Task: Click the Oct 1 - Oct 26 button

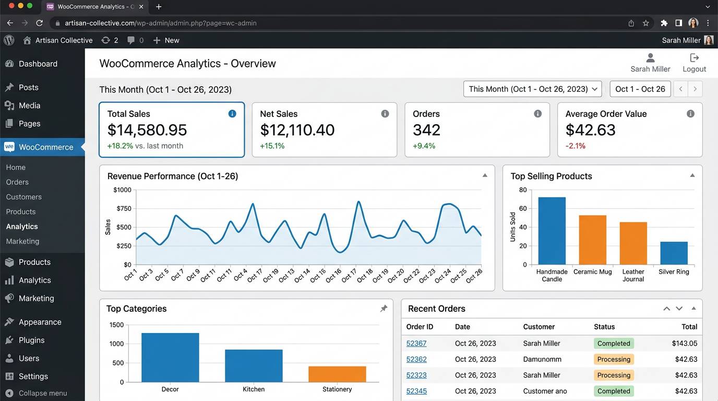Action: (x=640, y=89)
